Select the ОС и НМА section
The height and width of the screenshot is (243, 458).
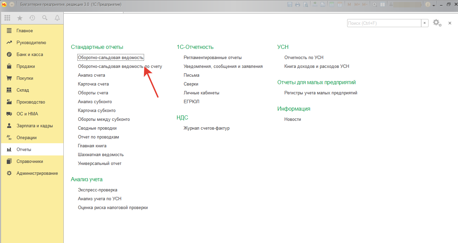(x=32, y=114)
